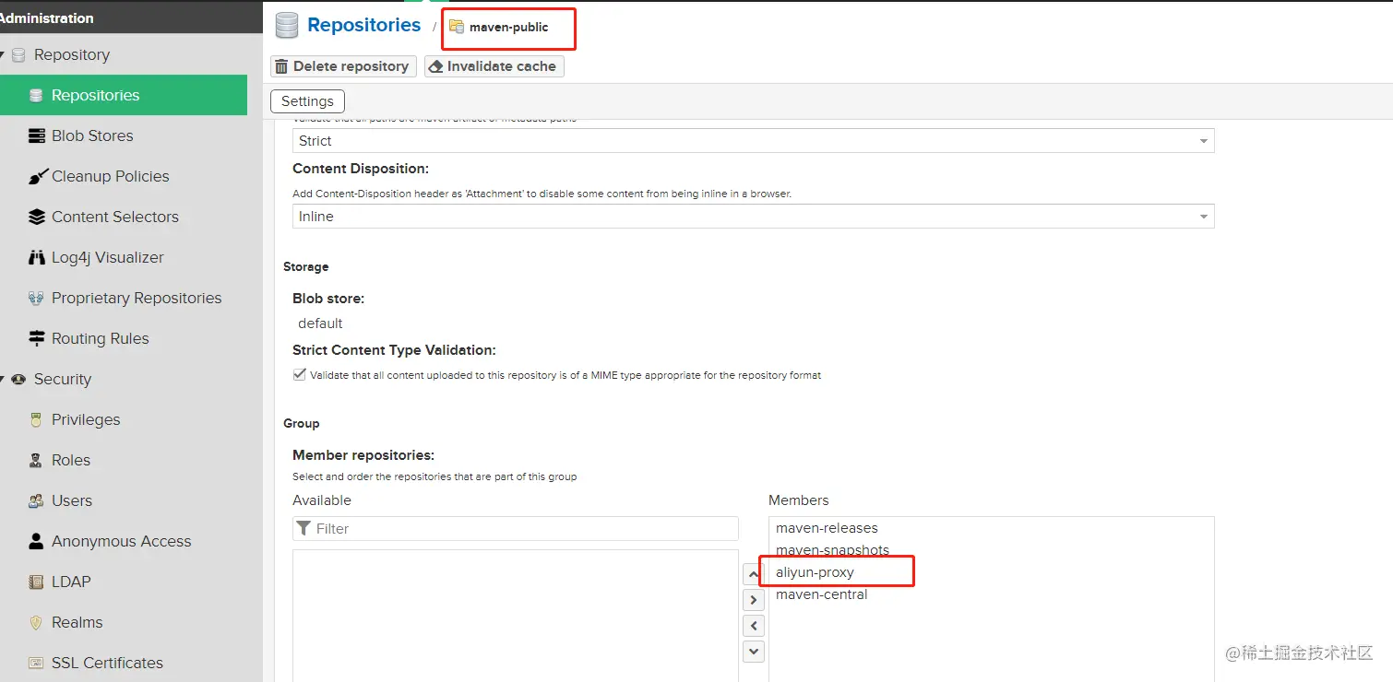
Task: Click Invalidate cache button
Action: 494,66
